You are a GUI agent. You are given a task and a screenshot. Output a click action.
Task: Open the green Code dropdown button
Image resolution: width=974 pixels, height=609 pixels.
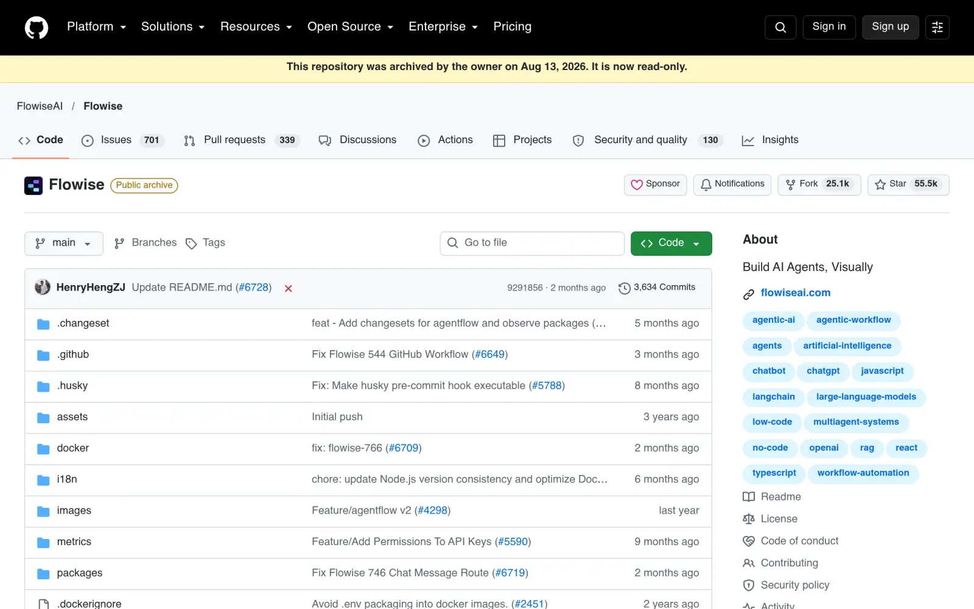[671, 244]
